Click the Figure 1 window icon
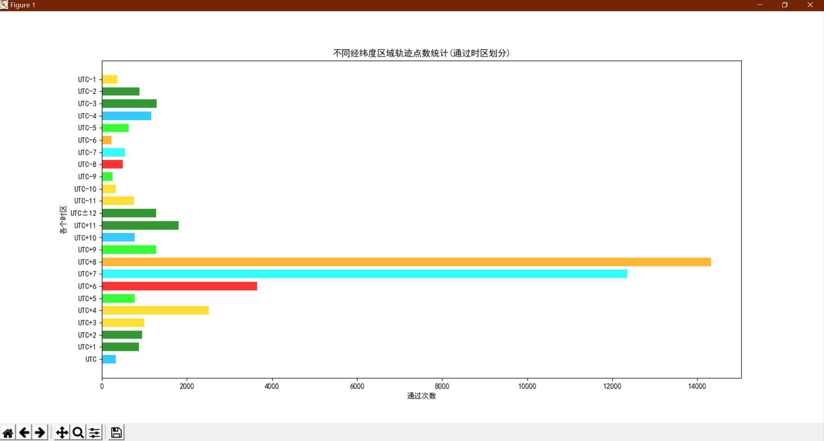 4,5
